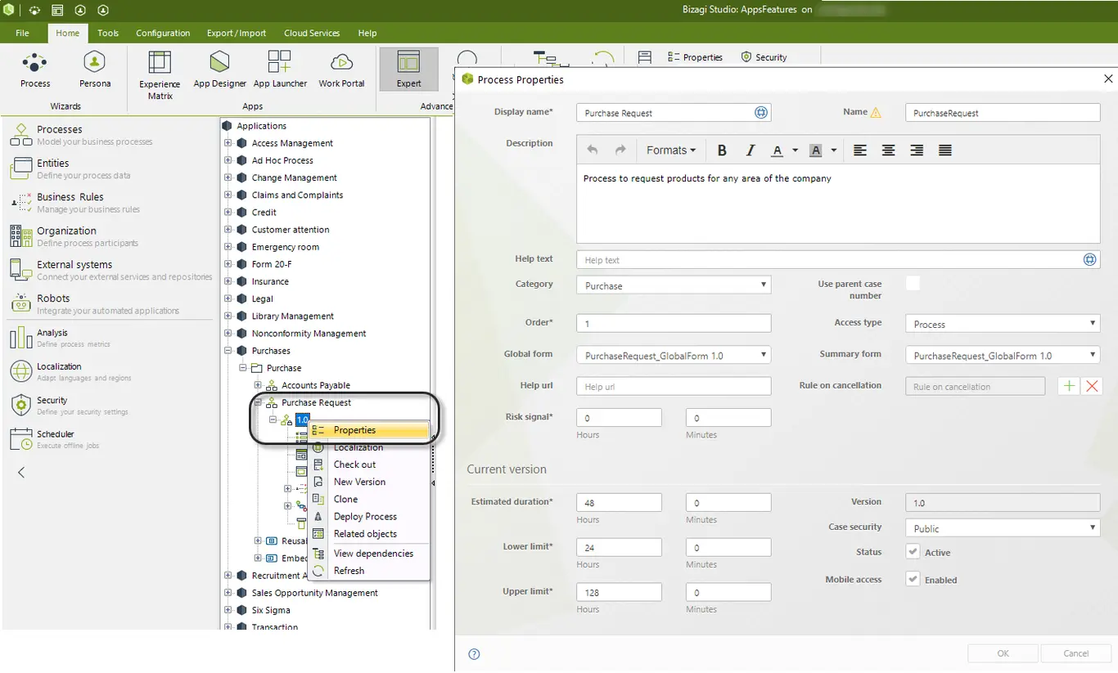
Task: Align description text left
Action: coord(859,150)
